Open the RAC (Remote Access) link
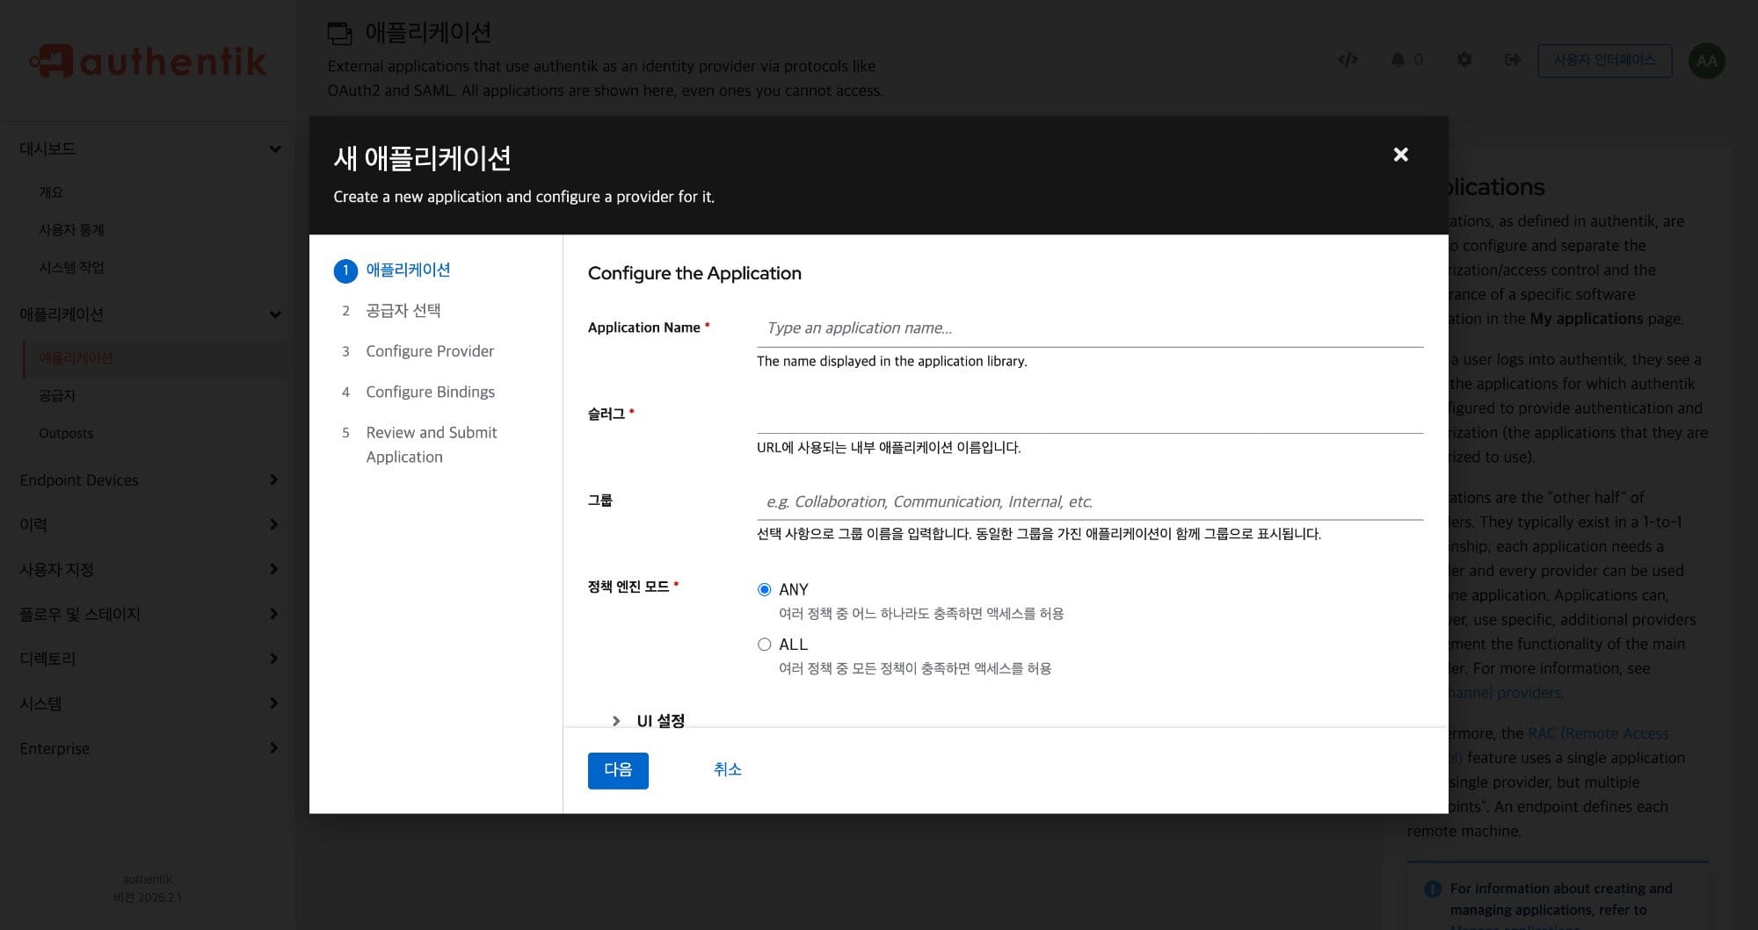Image resolution: width=1758 pixels, height=930 pixels. point(1598,733)
